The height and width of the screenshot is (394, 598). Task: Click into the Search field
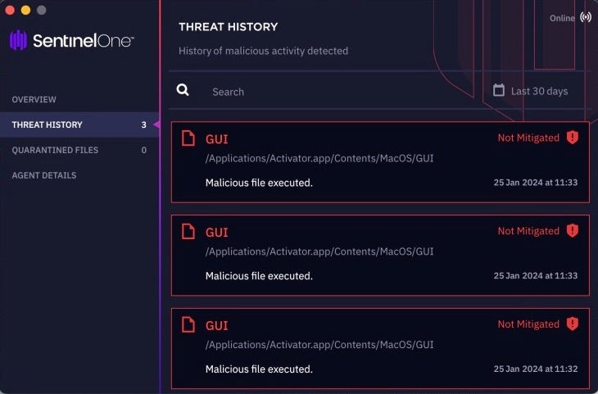[x=328, y=92]
